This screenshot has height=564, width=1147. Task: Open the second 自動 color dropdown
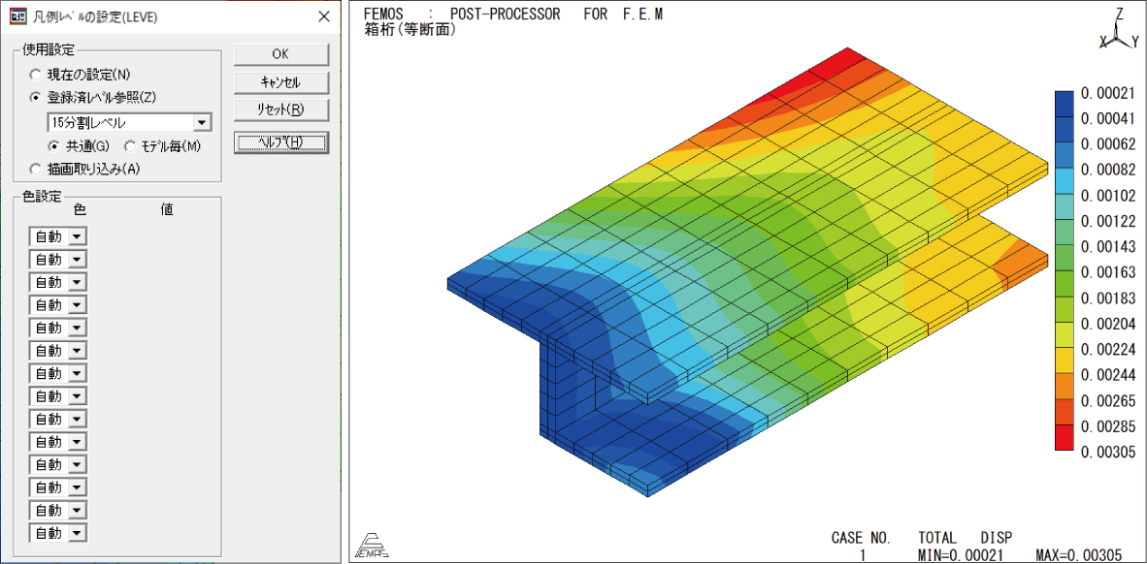click(79, 260)
